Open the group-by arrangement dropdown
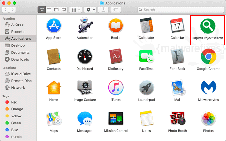The height and width of the screenshot is (141, 226). (x=76, y=10)
